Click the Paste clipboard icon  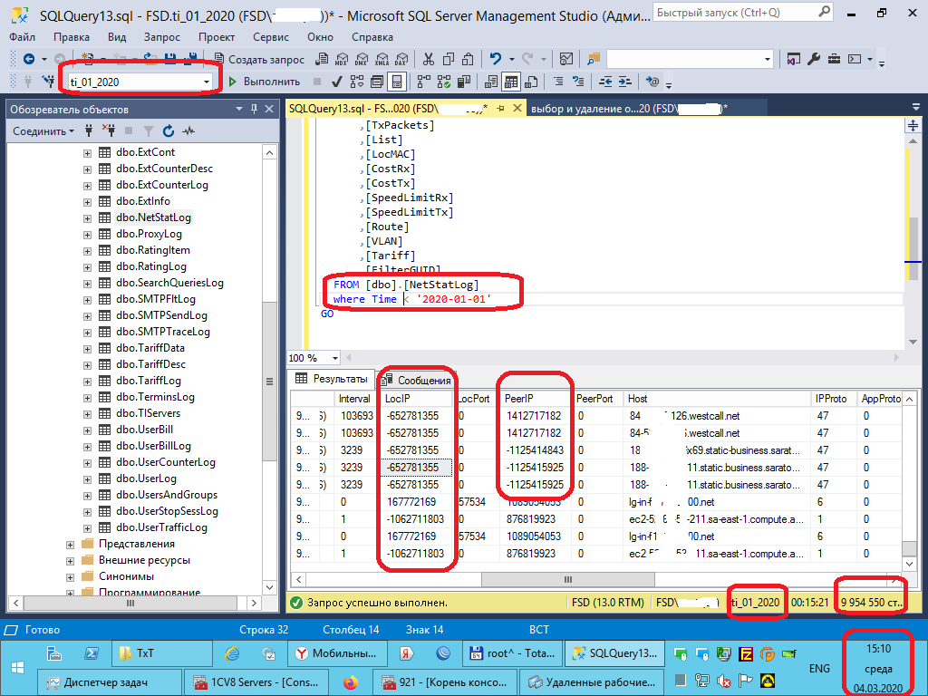point(468,59)
